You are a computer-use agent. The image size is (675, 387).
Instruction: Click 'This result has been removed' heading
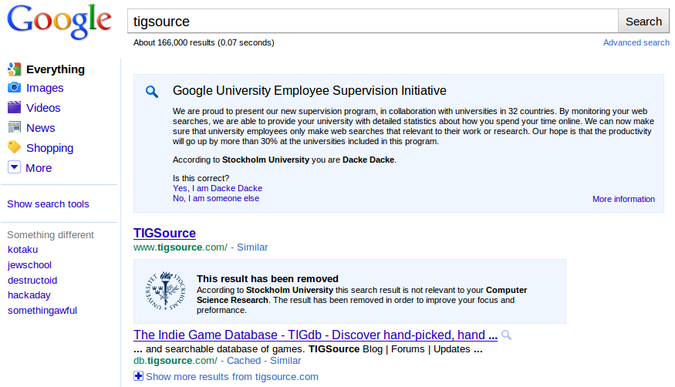point(268,278)
